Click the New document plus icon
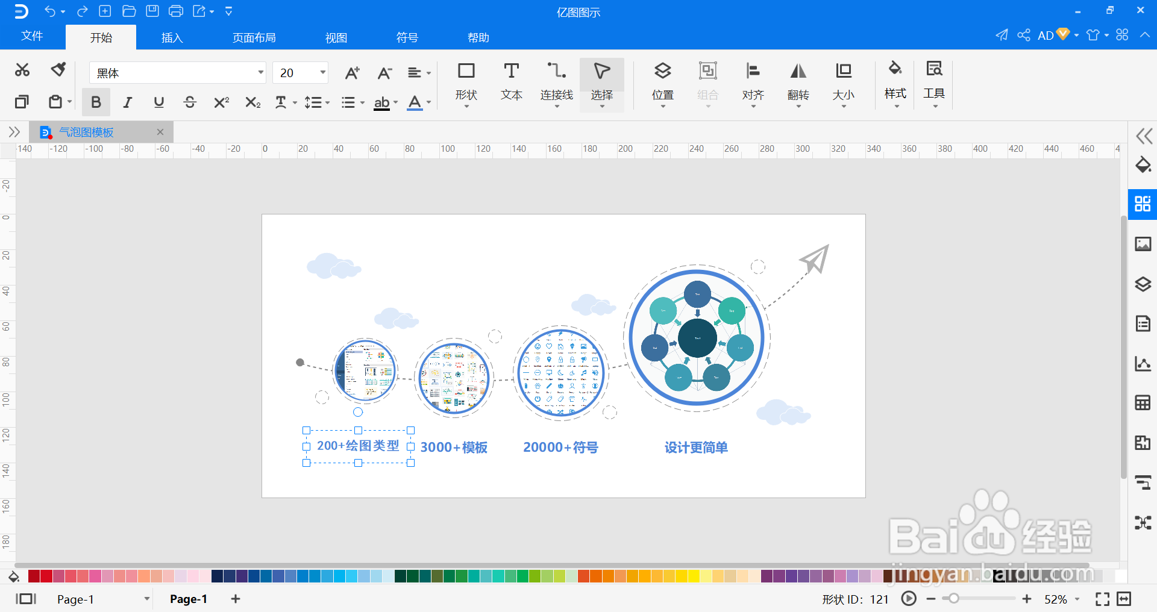 point(105,11)
